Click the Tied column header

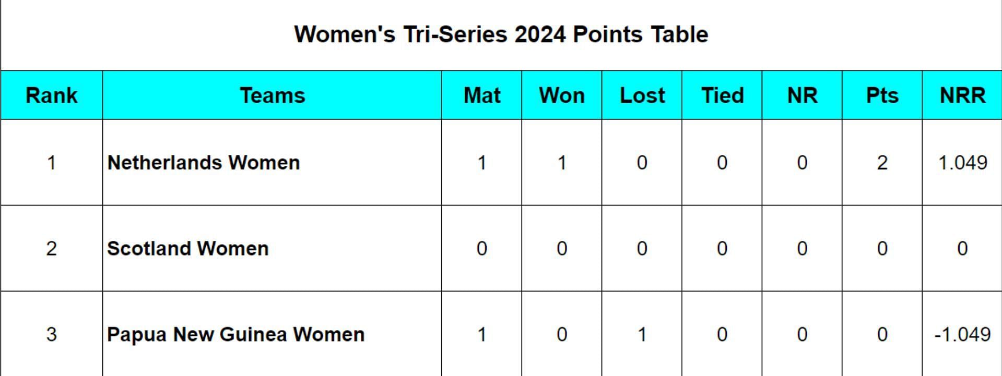[x=722, y=95]
